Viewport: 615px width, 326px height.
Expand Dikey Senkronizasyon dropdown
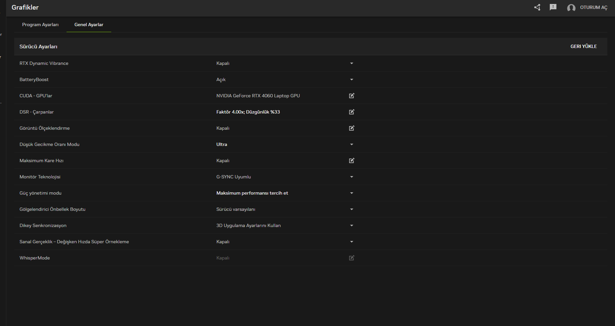coord(352,225)
